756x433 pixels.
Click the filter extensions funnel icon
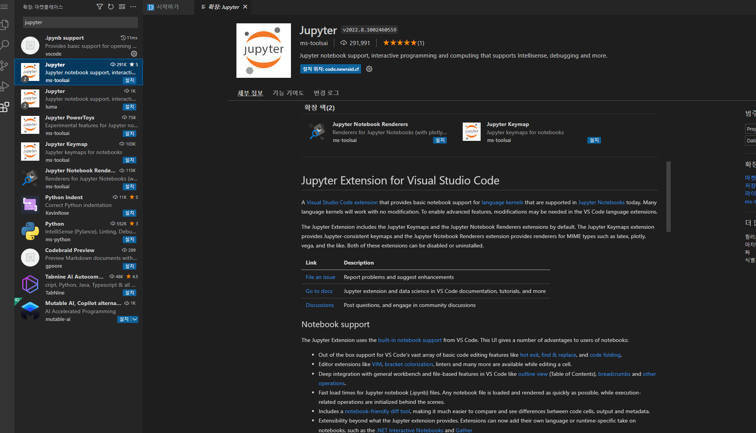100,7
